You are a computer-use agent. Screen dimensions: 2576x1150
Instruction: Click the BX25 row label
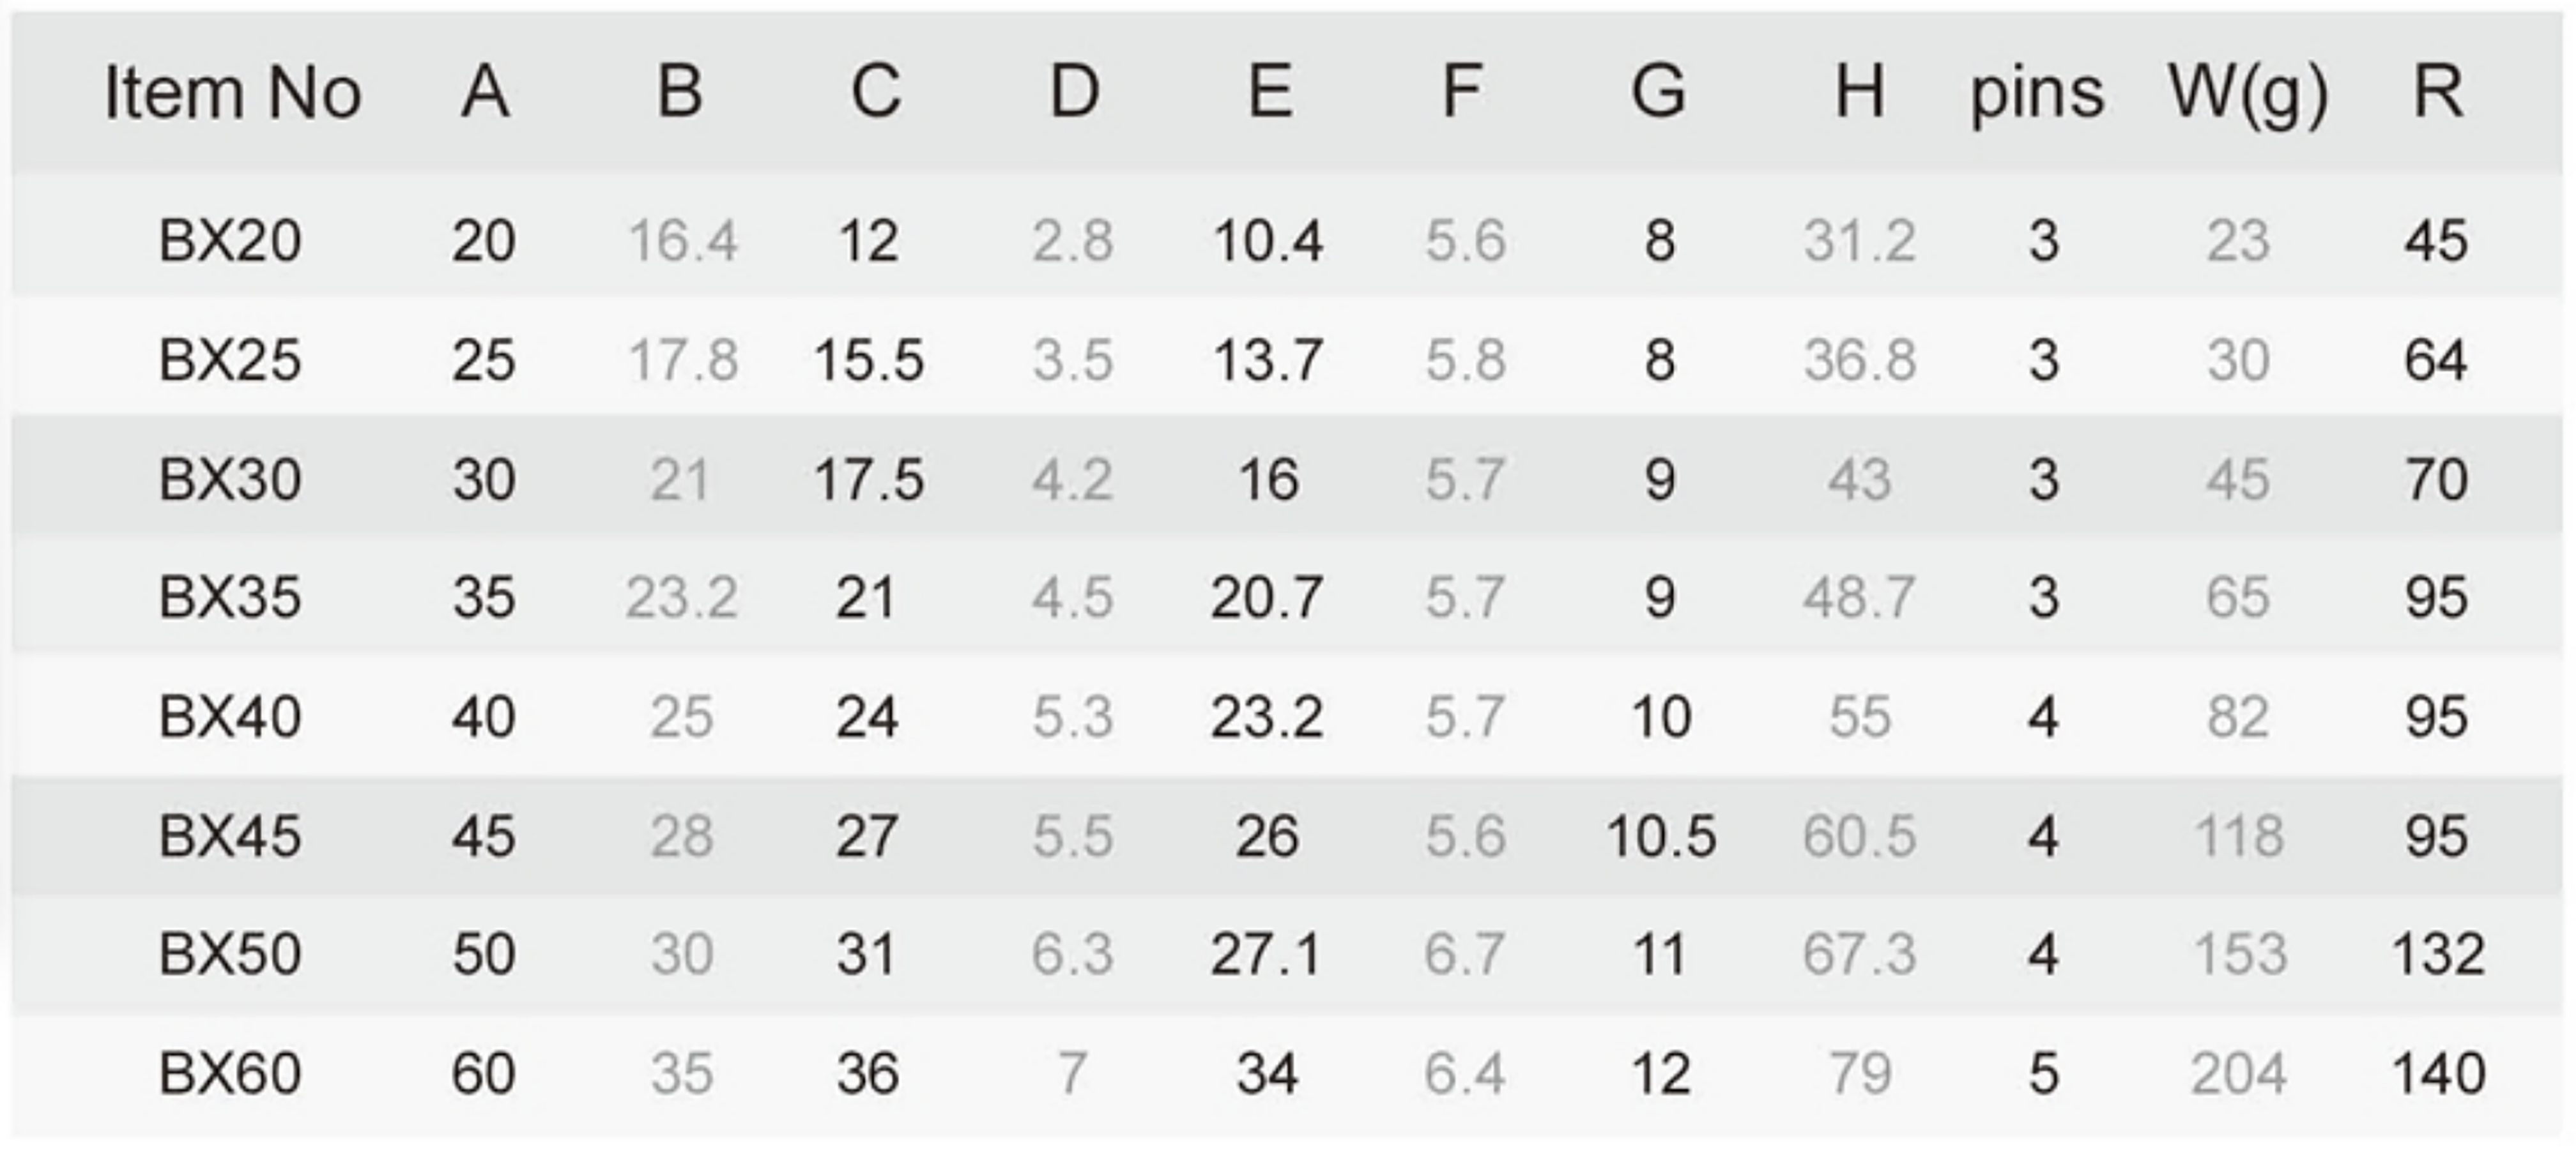(230, 359)
